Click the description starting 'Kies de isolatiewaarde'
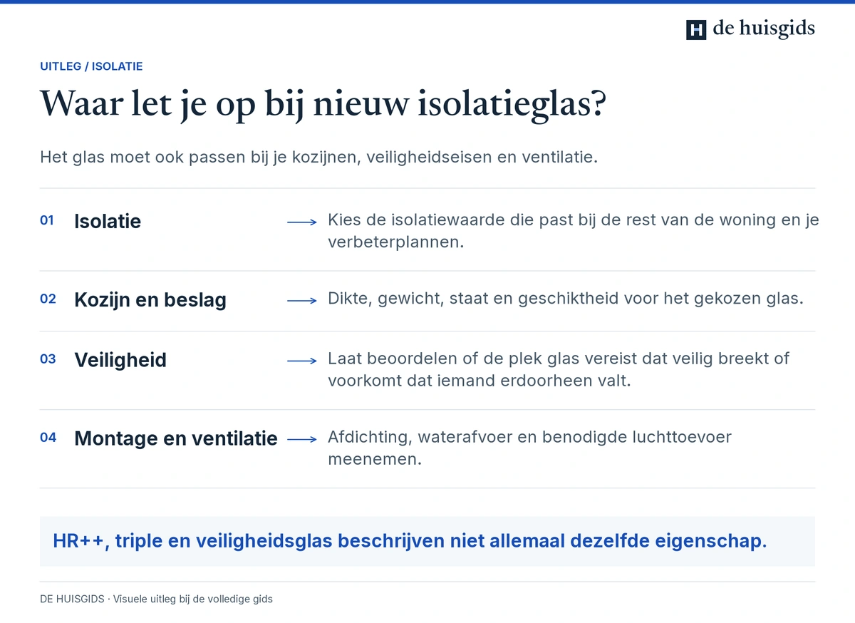 pos(574,230)
